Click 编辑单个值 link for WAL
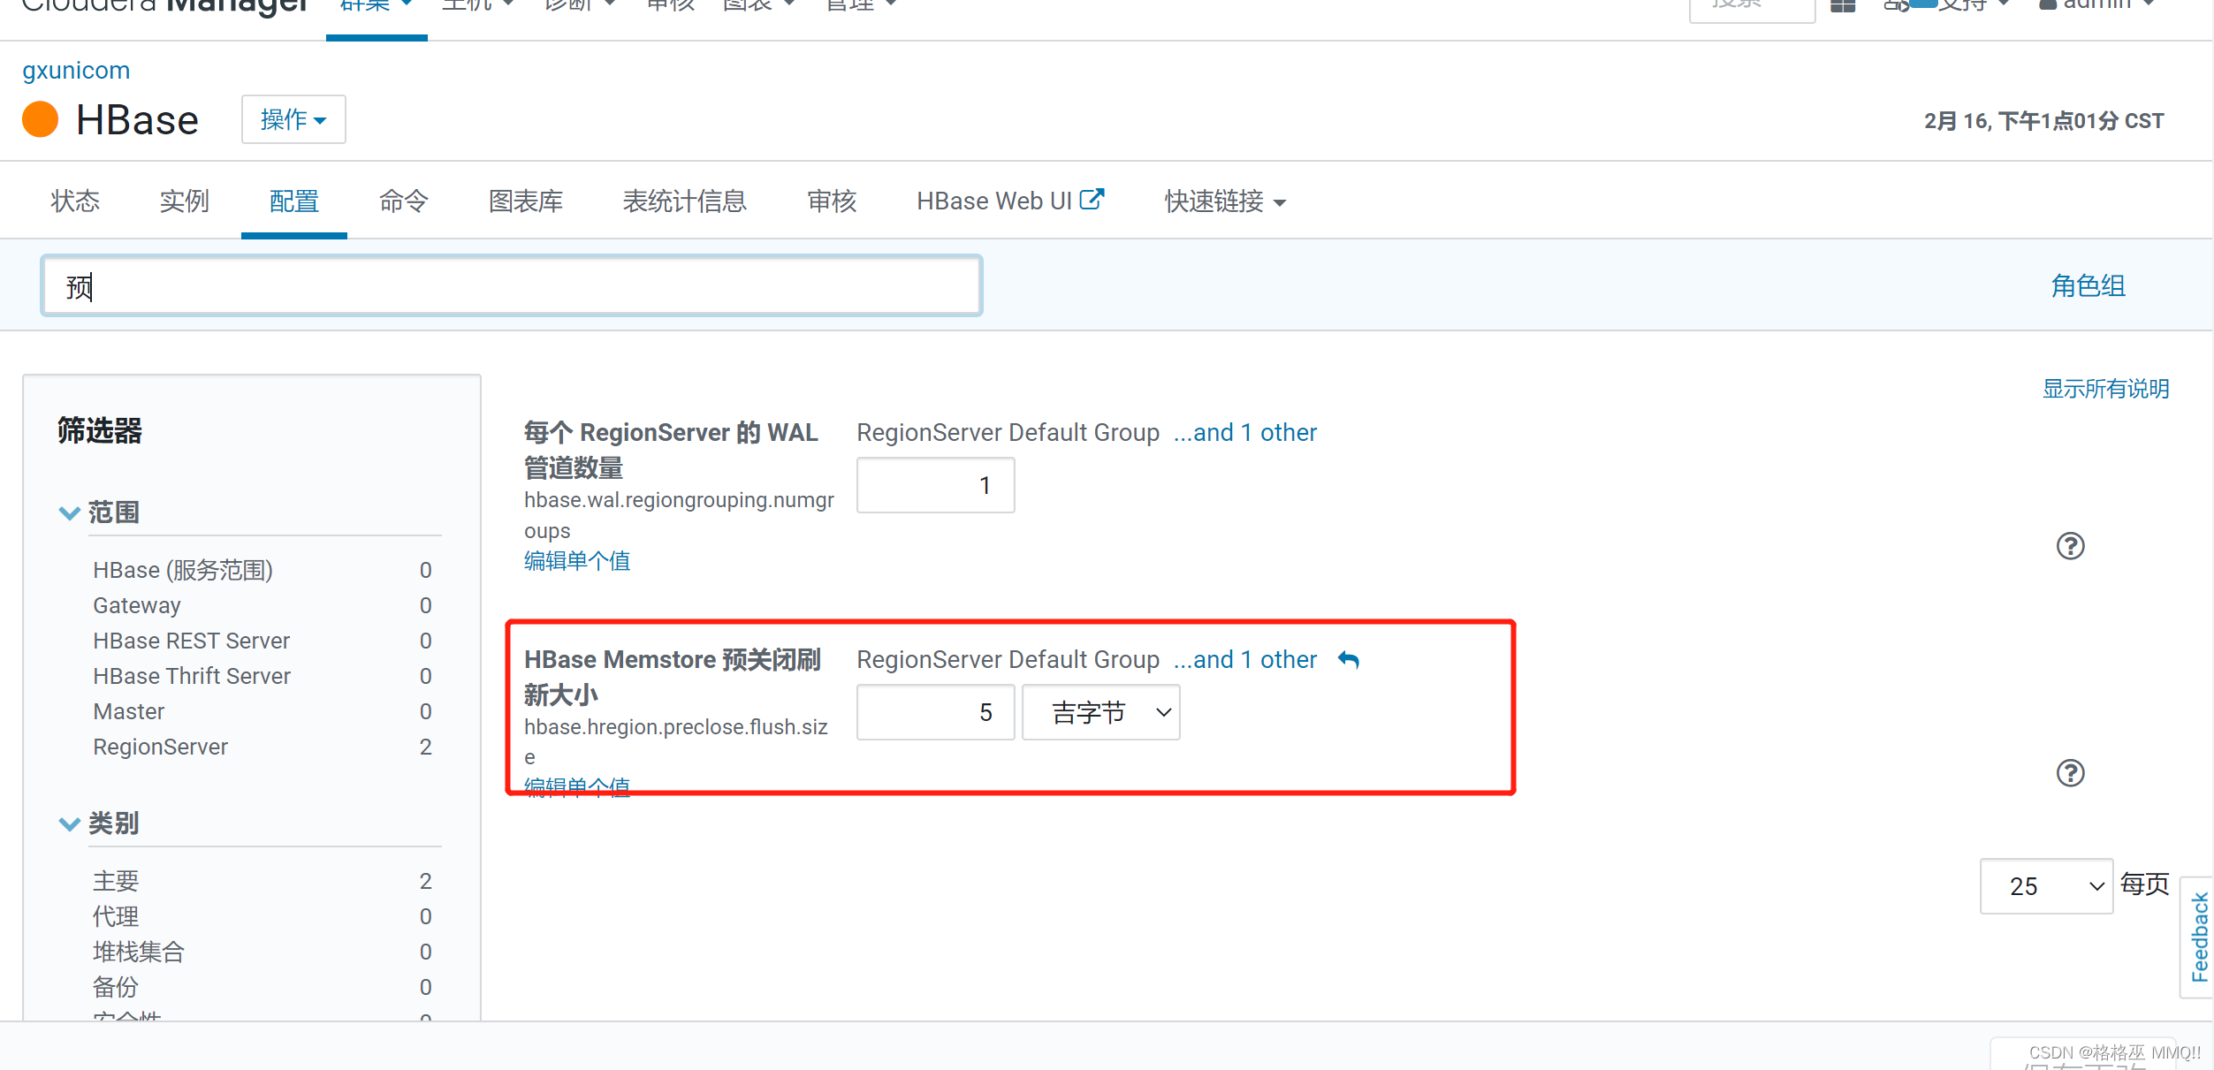Viewport: 2214px width, 1070px height. coord(579,563)
